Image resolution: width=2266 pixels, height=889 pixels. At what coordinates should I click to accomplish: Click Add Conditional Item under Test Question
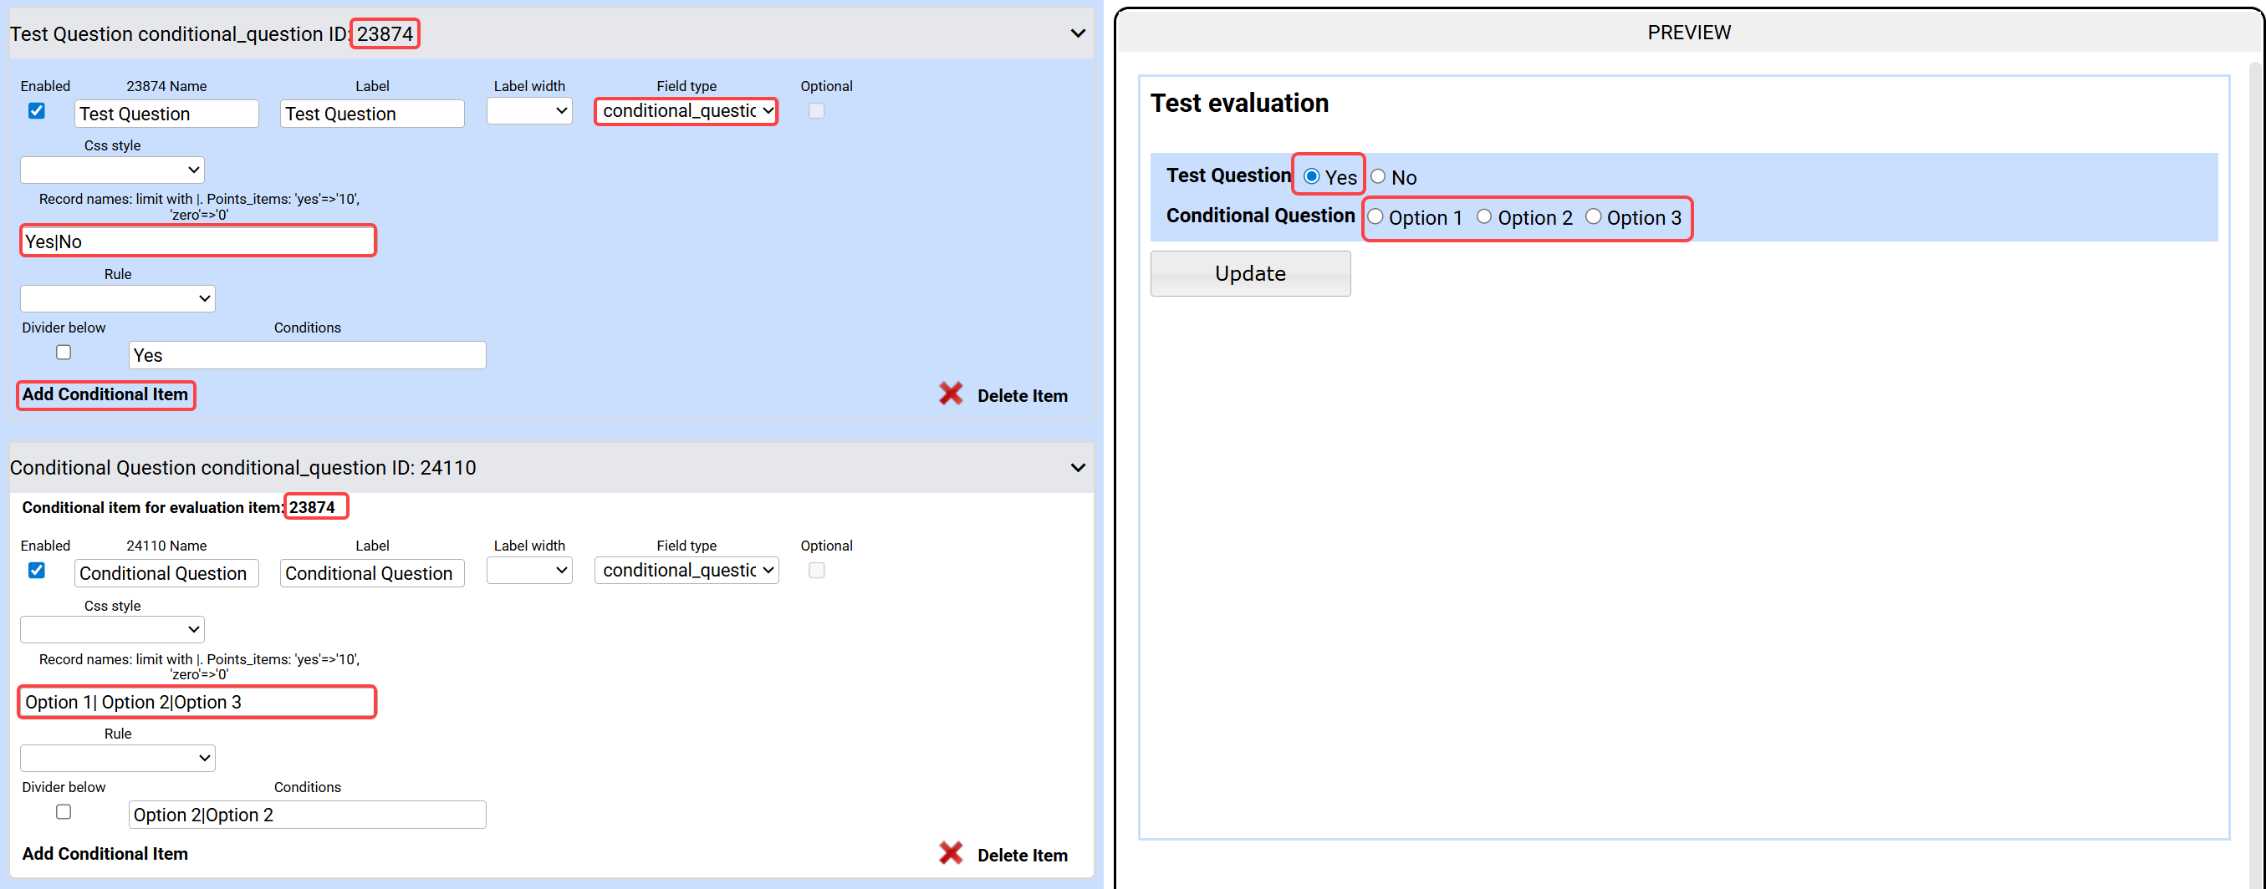[105, 395]
